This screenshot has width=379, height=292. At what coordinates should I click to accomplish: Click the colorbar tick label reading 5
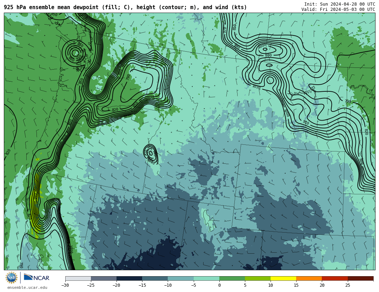click(245, 285)
